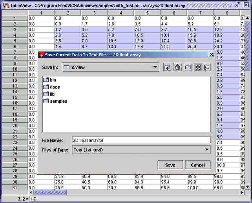Select the samples folder
This screenshot has height=203, width=252.
point(55,101)
